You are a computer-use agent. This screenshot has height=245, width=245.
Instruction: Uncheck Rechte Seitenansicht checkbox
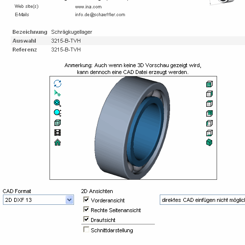coord(86,209)
